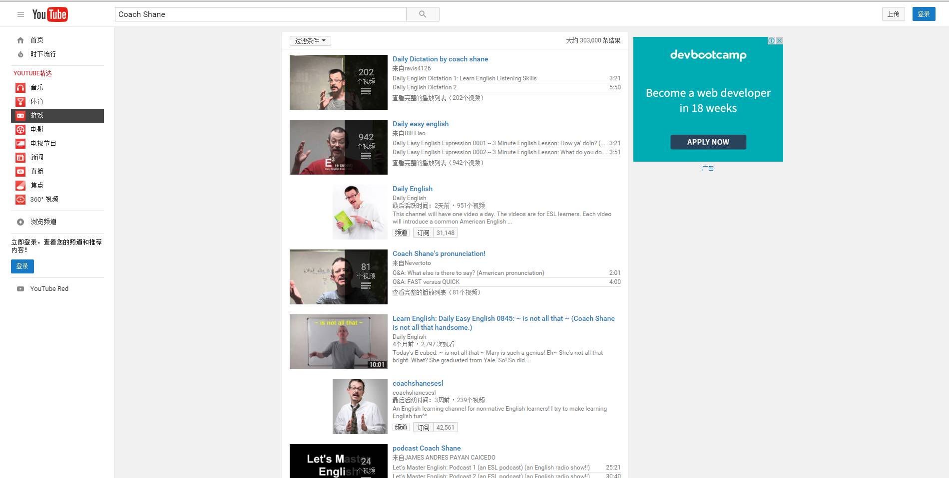View full playlist (81个视频) link
This screenshot has width=949, height=478.
pyautogui.click(x=438, y=292)
